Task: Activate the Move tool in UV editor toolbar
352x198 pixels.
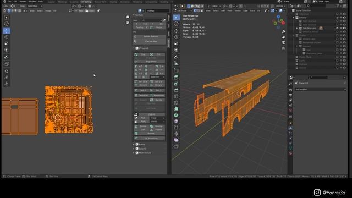Action: pyautogui.click(x=7, y=31)
